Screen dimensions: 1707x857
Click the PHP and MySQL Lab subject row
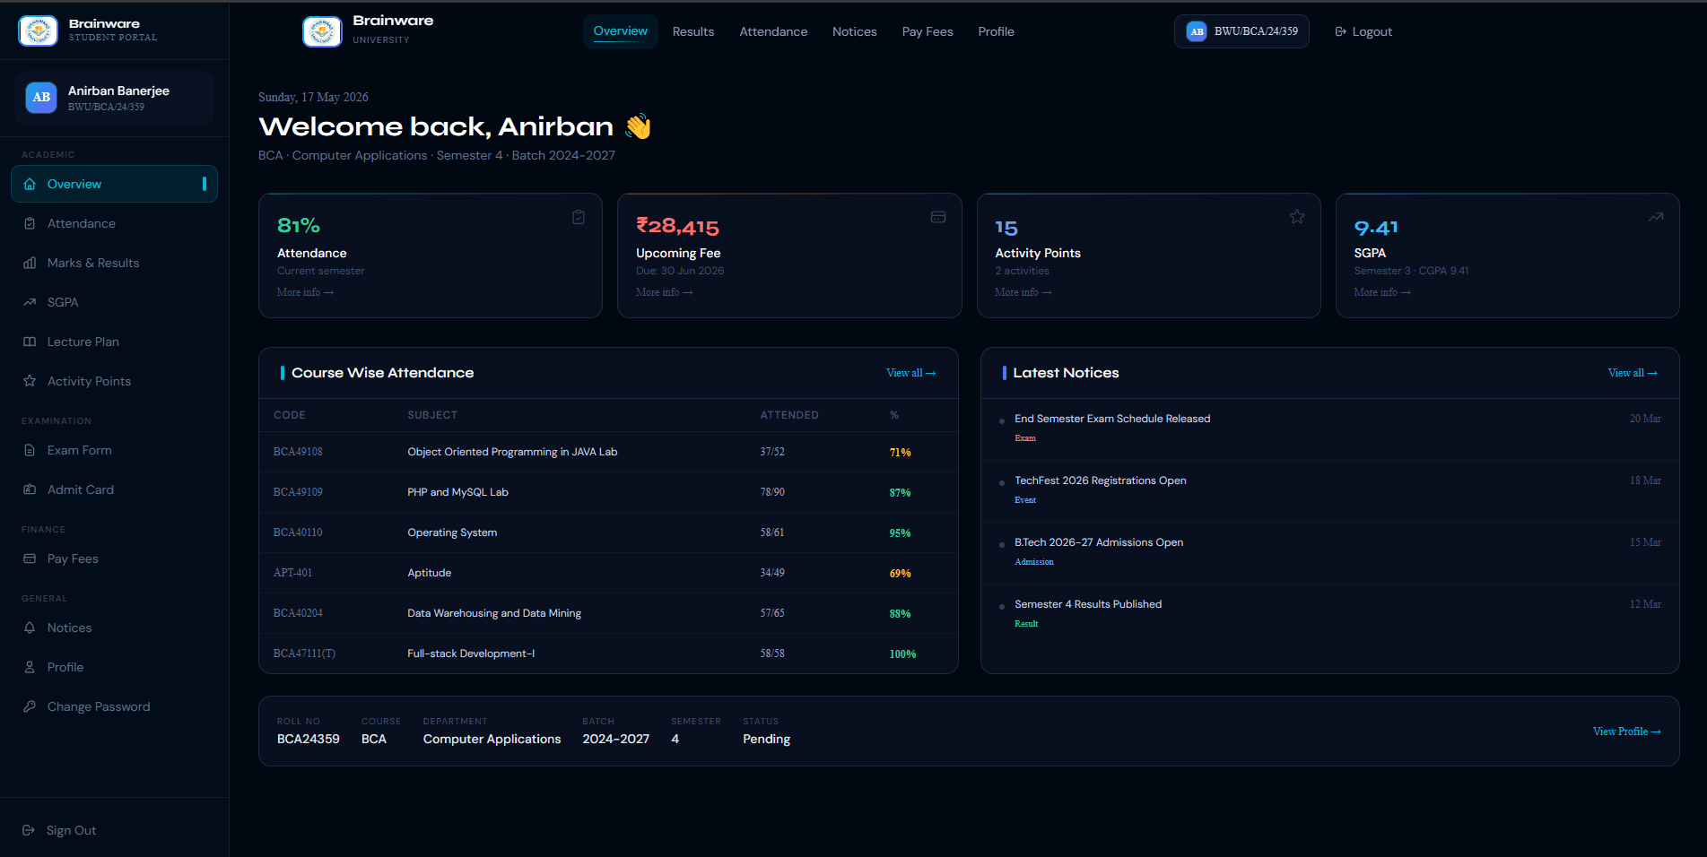(608, 492)
